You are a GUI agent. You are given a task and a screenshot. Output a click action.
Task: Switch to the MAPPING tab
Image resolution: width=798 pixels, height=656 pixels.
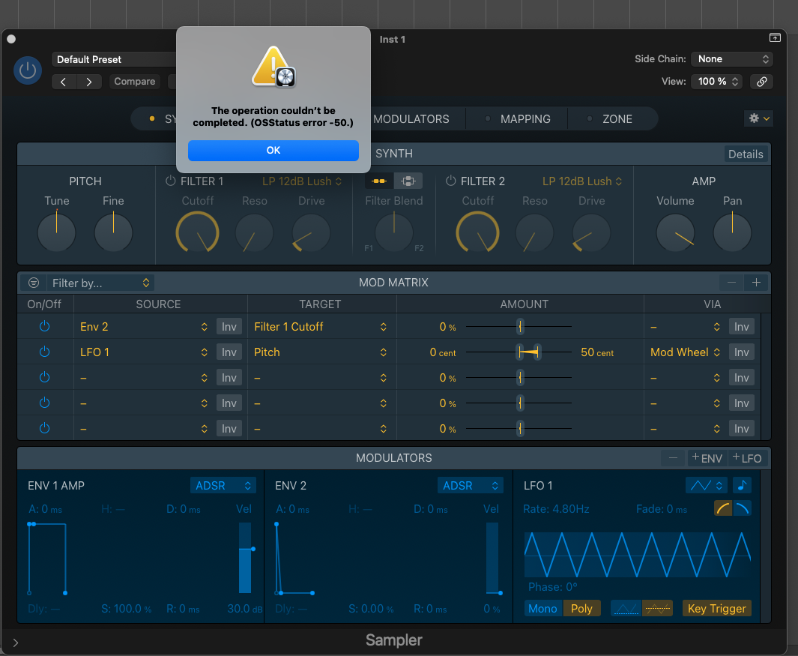tap(525, 118)
